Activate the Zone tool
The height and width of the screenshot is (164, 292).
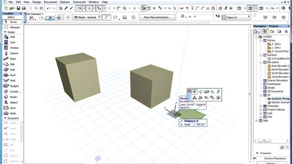(12, 108)
